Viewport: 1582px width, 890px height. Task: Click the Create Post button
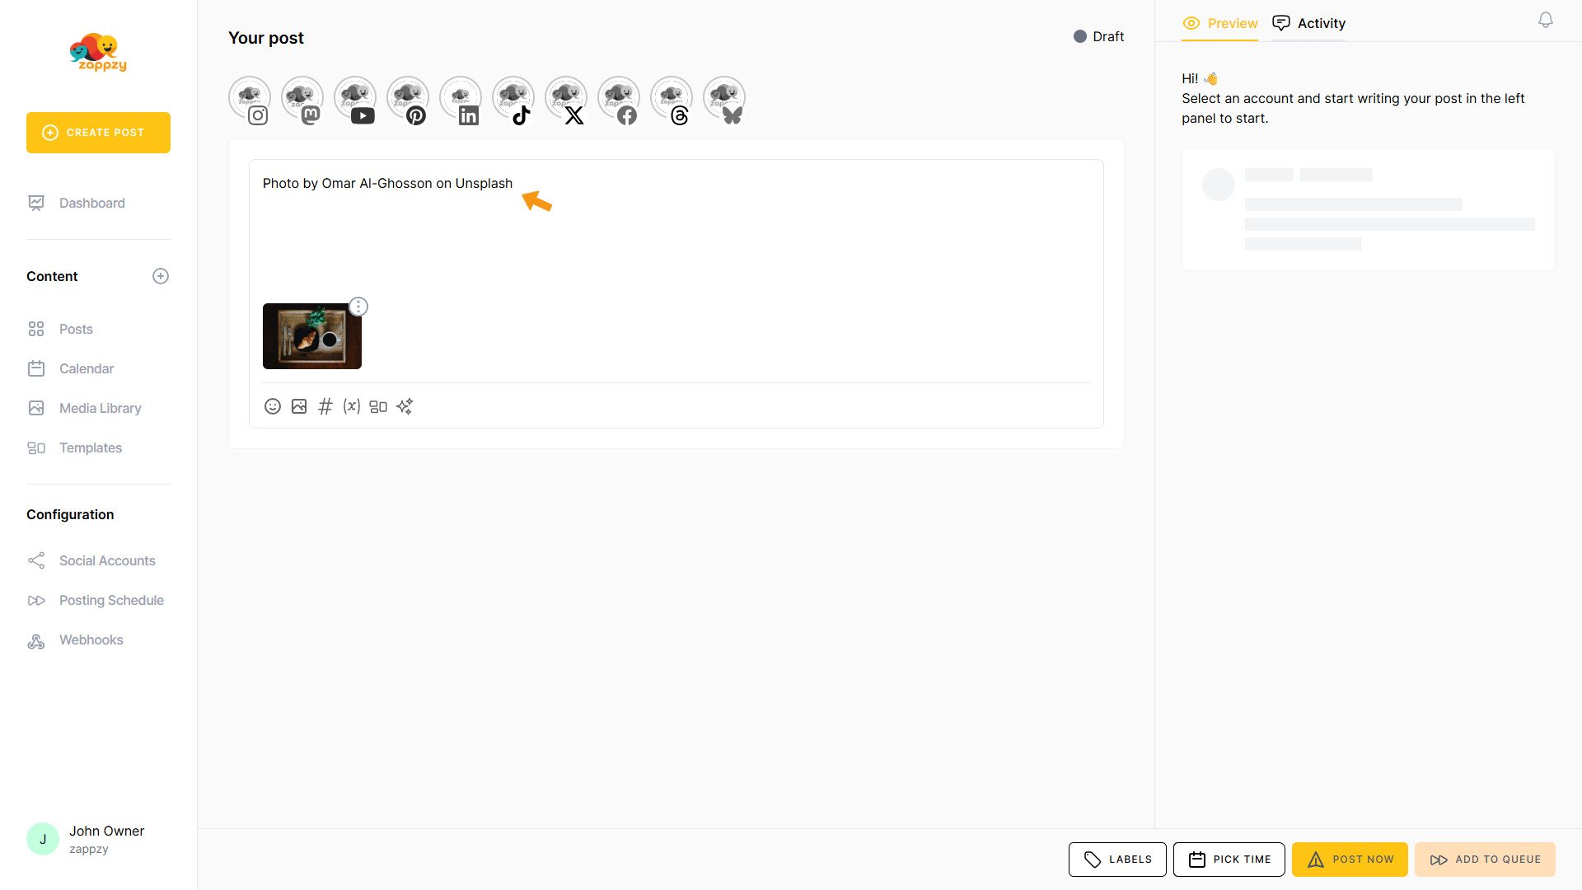[98, 133]
